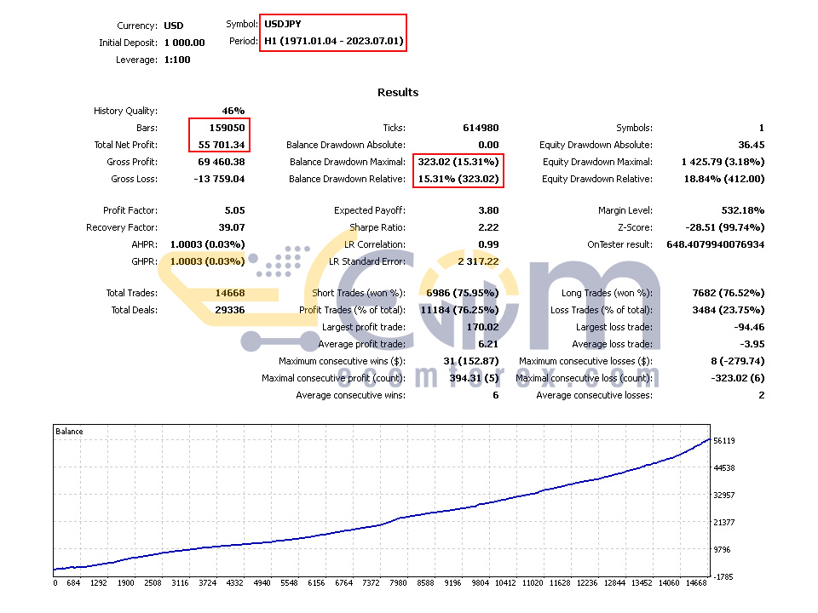
Task: Select the Balance Drawdown Maximal value
Action: pos(458,162)
